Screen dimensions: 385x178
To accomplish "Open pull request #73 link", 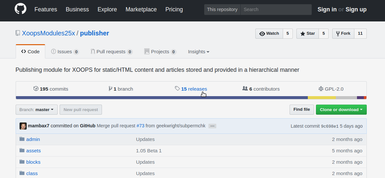I will pyautogui.click(x=140, y=126).
